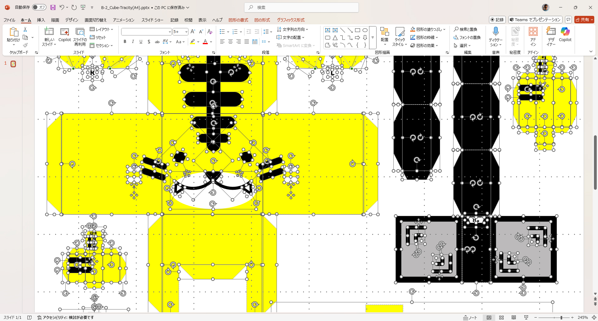Click ノート button in status bar
Image resolution: width=598 pixels, height=321 pixels.
(x=470, y=318)
